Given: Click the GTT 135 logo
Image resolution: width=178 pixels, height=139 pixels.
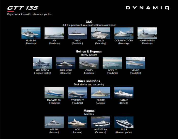Looking at the screenshot, I should click(23, 8).
